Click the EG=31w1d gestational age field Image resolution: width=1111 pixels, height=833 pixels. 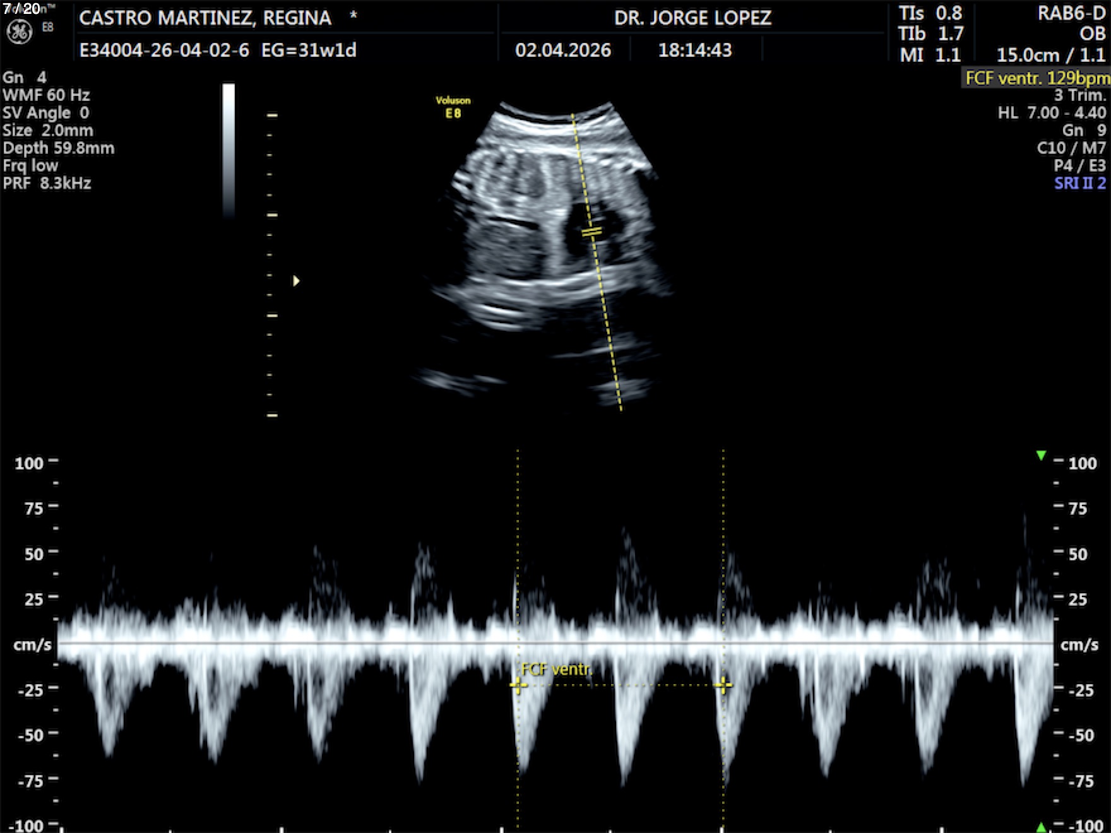click(x=309, y=50)
